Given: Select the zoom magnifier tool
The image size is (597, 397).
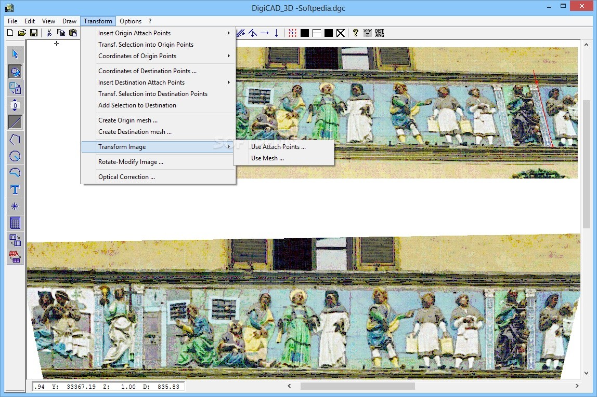Looking at the screenshot, I should click(x=15, y=72).
